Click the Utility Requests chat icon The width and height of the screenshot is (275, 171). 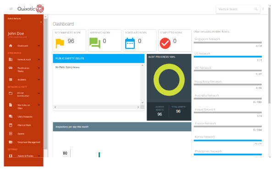pos(11,117)
